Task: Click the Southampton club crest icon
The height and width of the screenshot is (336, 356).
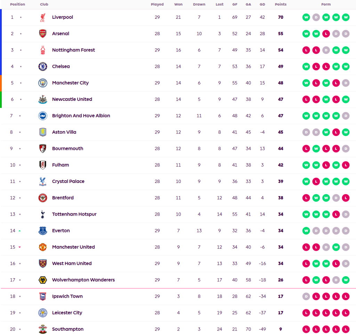Action: point(42,329)
